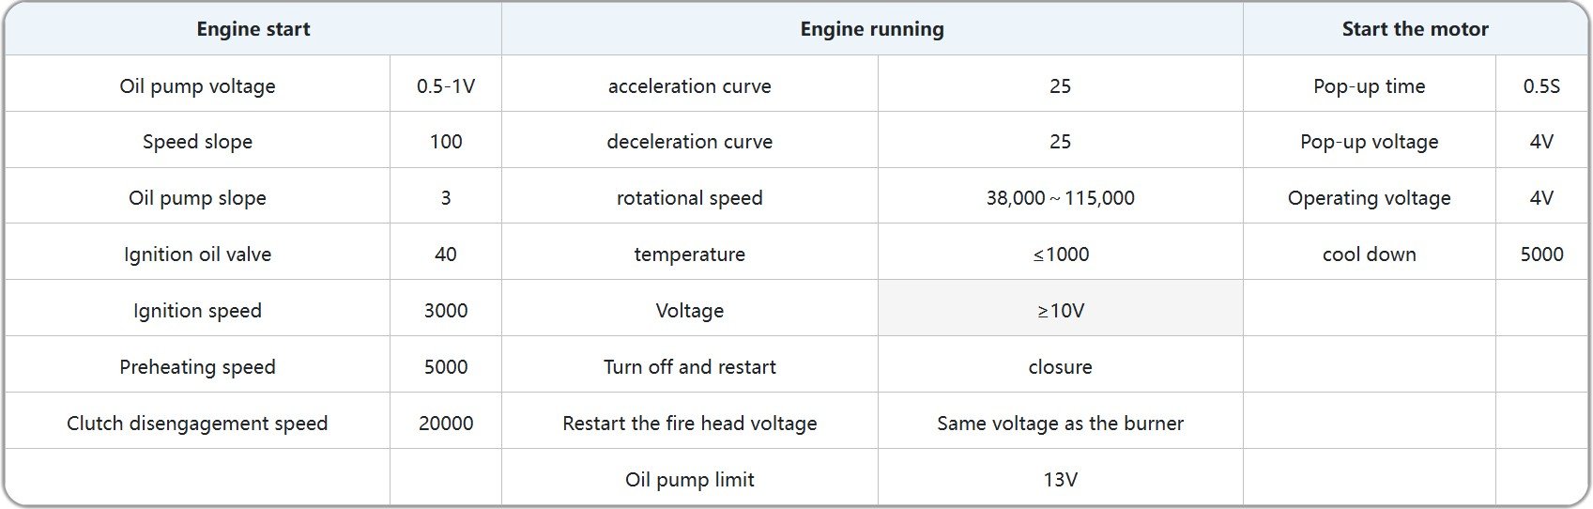Click the acceleration curve label cell
1593x509 pixels.
click(689, 86)
